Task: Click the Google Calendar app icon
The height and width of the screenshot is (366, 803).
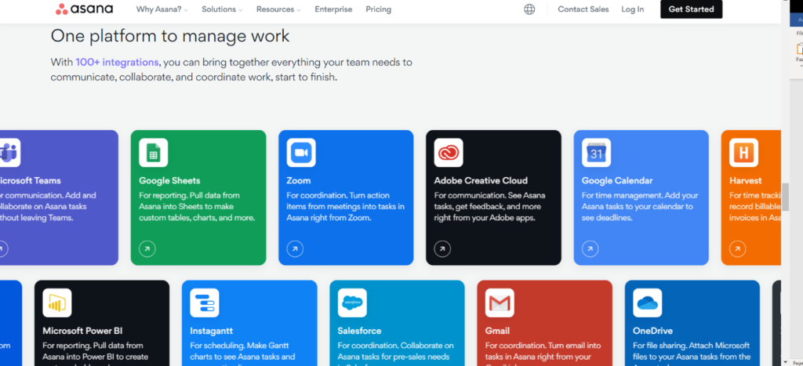Action: point(596,153)
